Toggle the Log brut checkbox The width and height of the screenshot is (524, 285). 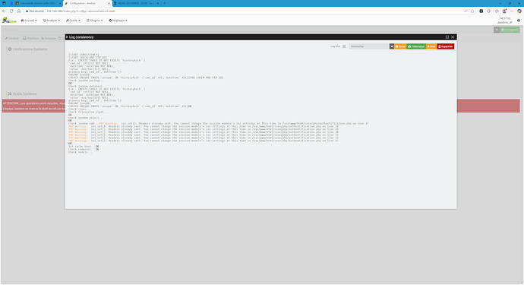(344, 46)
